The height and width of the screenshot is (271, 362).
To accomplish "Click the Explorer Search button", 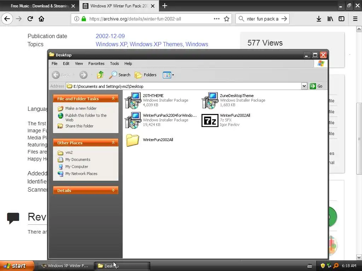I will point(119,75).
